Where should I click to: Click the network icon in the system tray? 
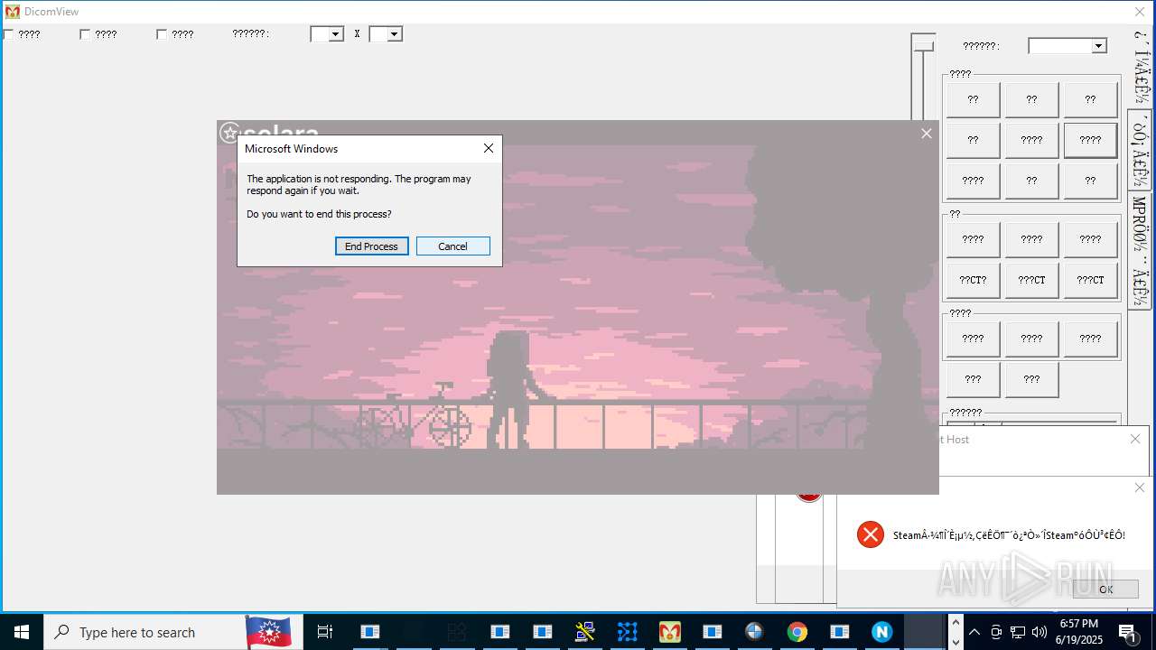pos(1018,632)
